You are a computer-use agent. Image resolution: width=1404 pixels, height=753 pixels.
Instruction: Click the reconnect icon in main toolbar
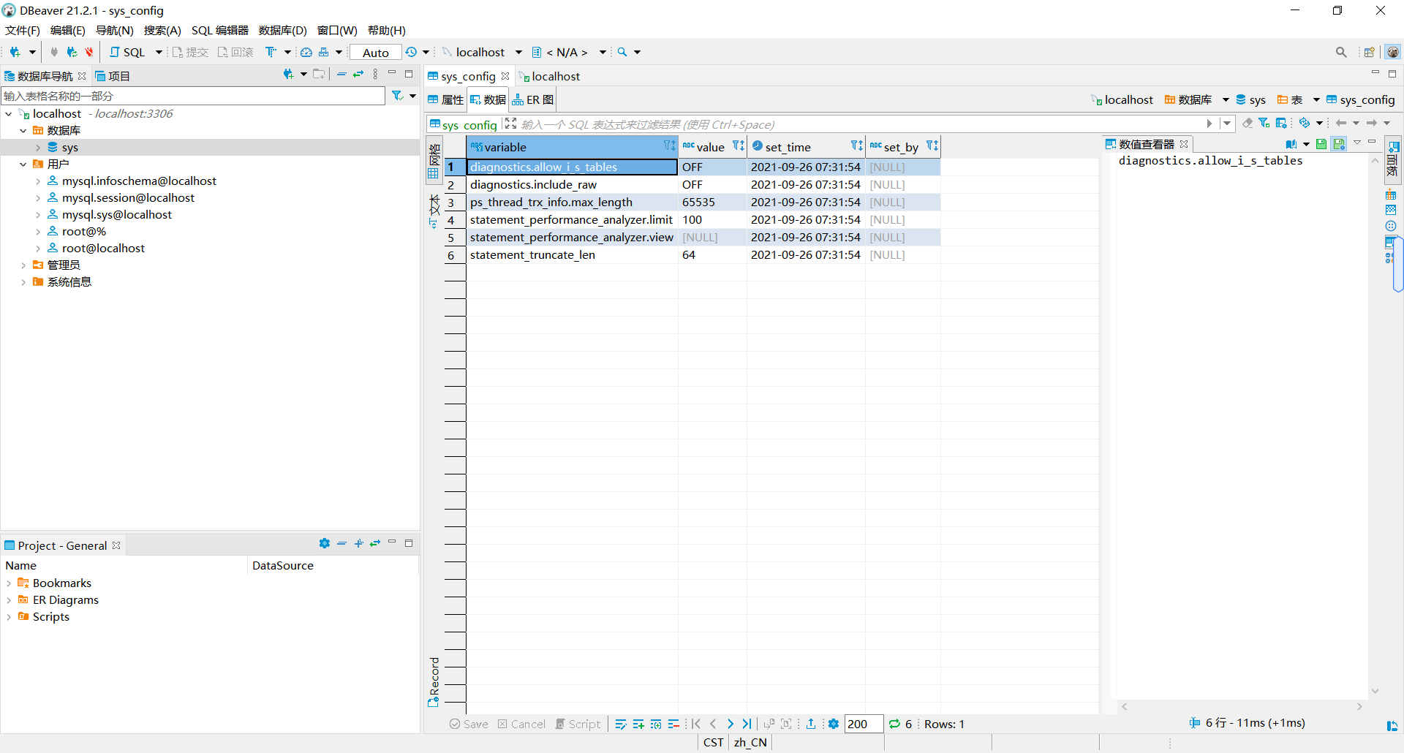pos(71,52)
